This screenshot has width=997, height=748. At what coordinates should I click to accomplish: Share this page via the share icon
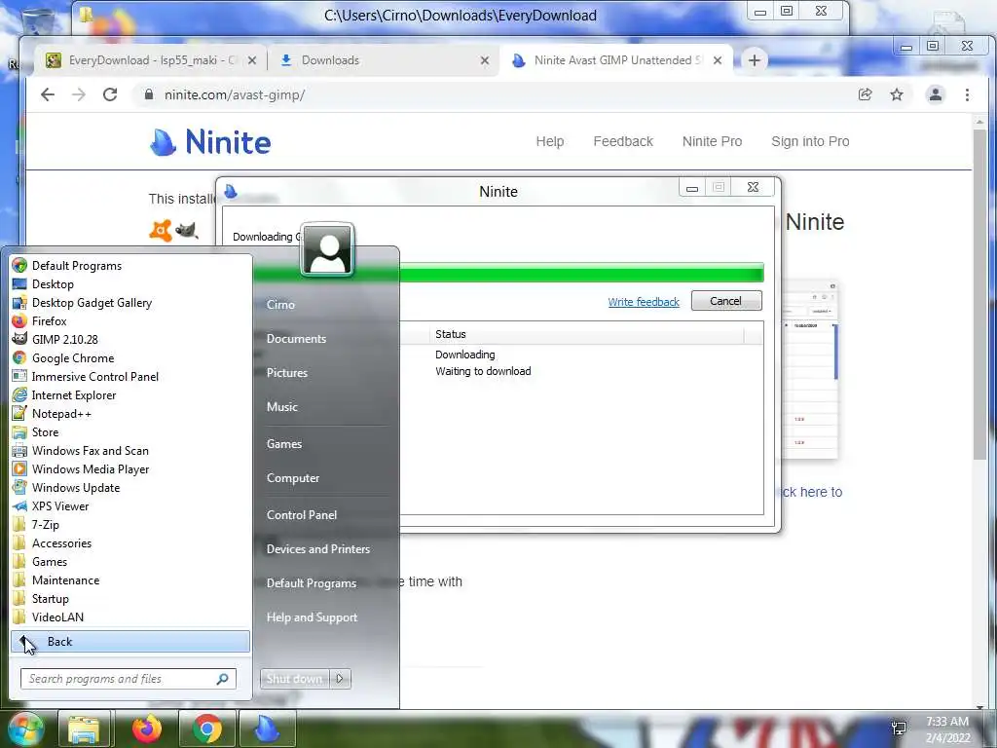tap(865, 94)
